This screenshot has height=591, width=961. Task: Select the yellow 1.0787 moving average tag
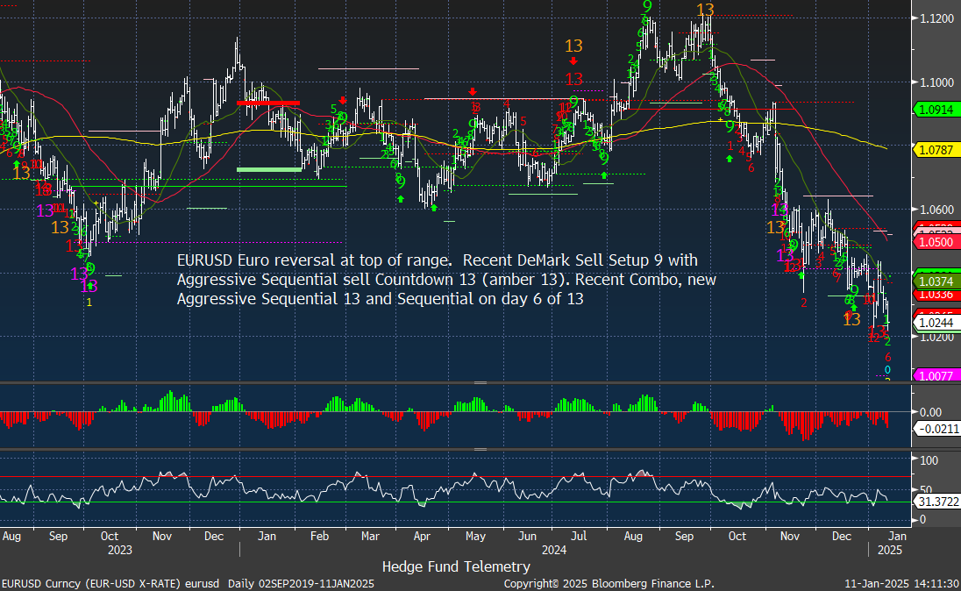coord(936,150)
